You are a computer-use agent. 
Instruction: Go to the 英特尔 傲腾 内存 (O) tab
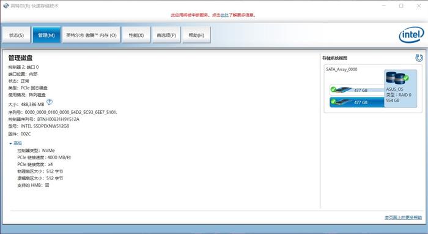(91, 35)
